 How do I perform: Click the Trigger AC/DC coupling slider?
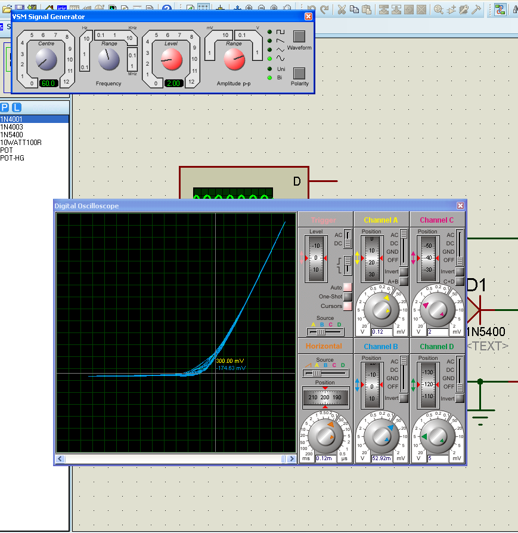[348, 239]
